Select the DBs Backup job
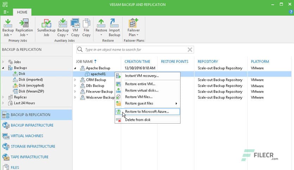The height and width of the screenshot is (170, 294). pos(95,86)
